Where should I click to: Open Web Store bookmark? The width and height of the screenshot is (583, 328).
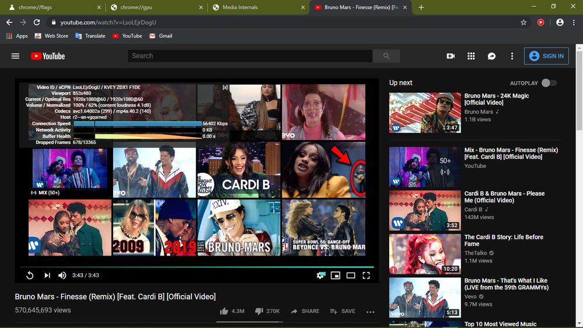pos(51,36)
